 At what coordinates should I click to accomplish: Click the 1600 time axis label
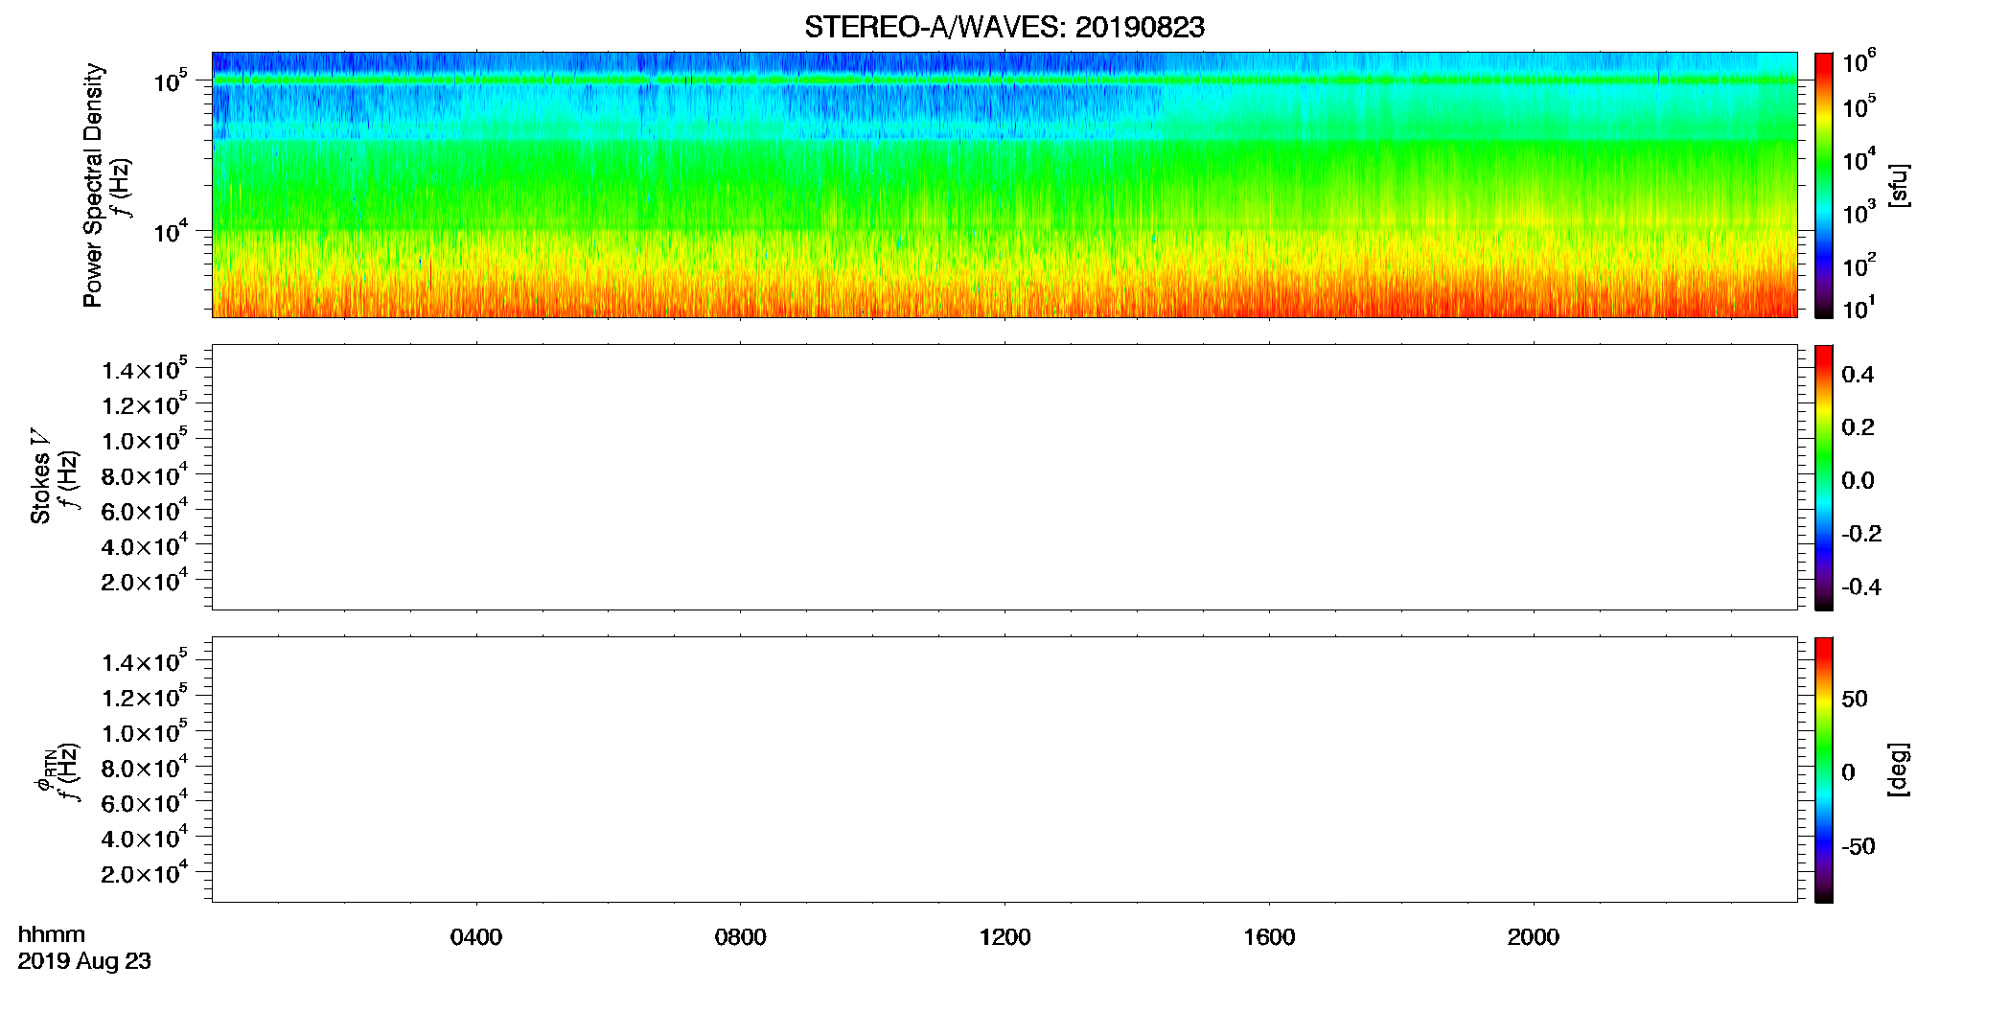1269,937
